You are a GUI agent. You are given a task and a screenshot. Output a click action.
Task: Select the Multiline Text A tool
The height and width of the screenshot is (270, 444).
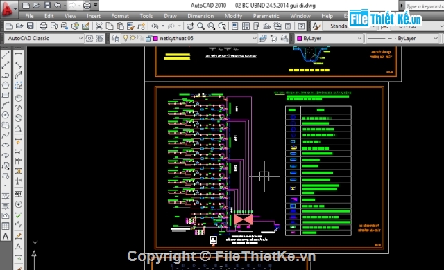pos(6,236)
